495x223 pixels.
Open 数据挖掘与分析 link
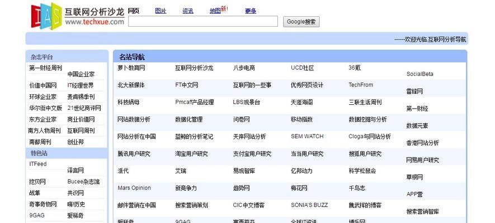(368, 119)
